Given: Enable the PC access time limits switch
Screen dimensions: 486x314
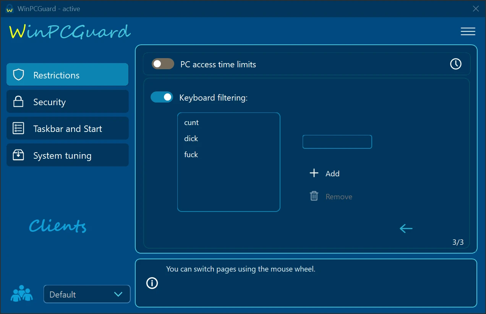Looking at the screenshot, I should click(x=163, y=64).
